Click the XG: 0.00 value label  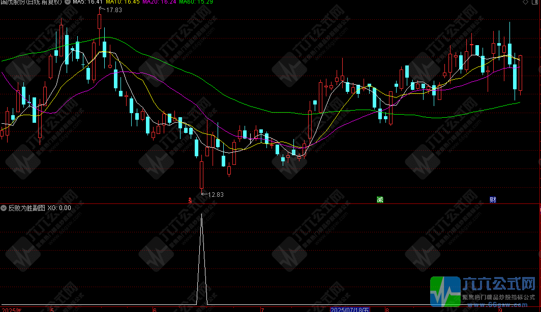(59, 207)
